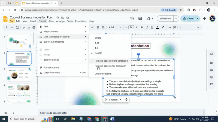Open the Arial font dropdown

pos(115,27)
